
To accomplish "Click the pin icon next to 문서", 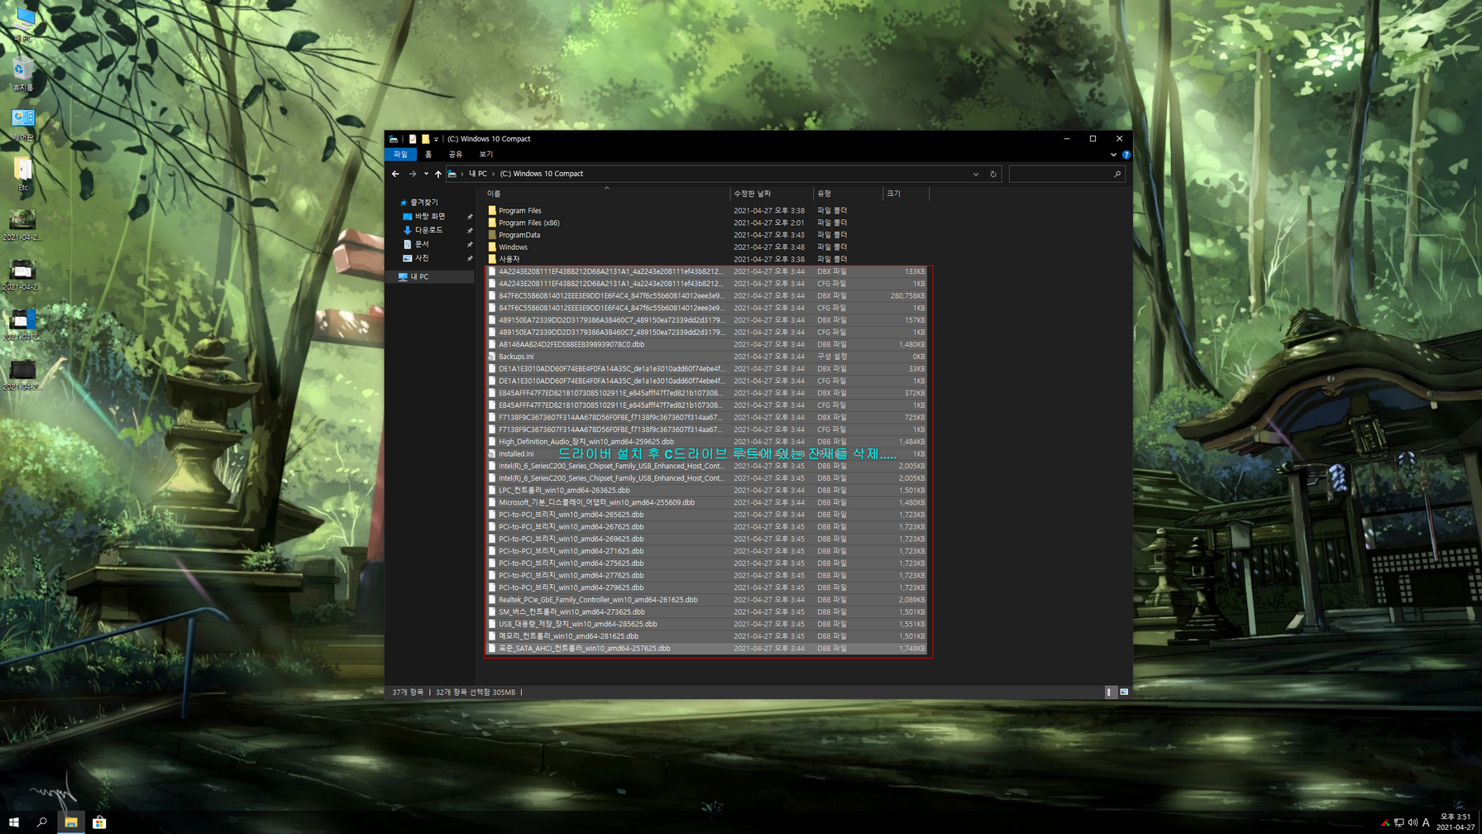I will pyautogui.click(x=470, y=245).
